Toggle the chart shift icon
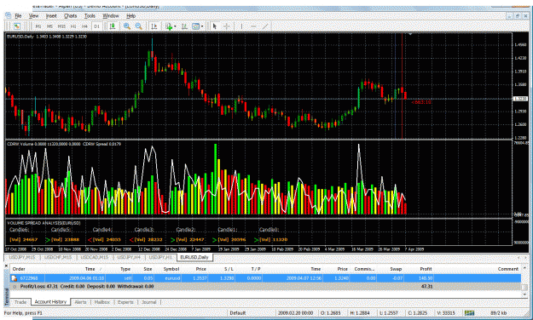Viewport: 533px width, 320px height. [154, 26]
